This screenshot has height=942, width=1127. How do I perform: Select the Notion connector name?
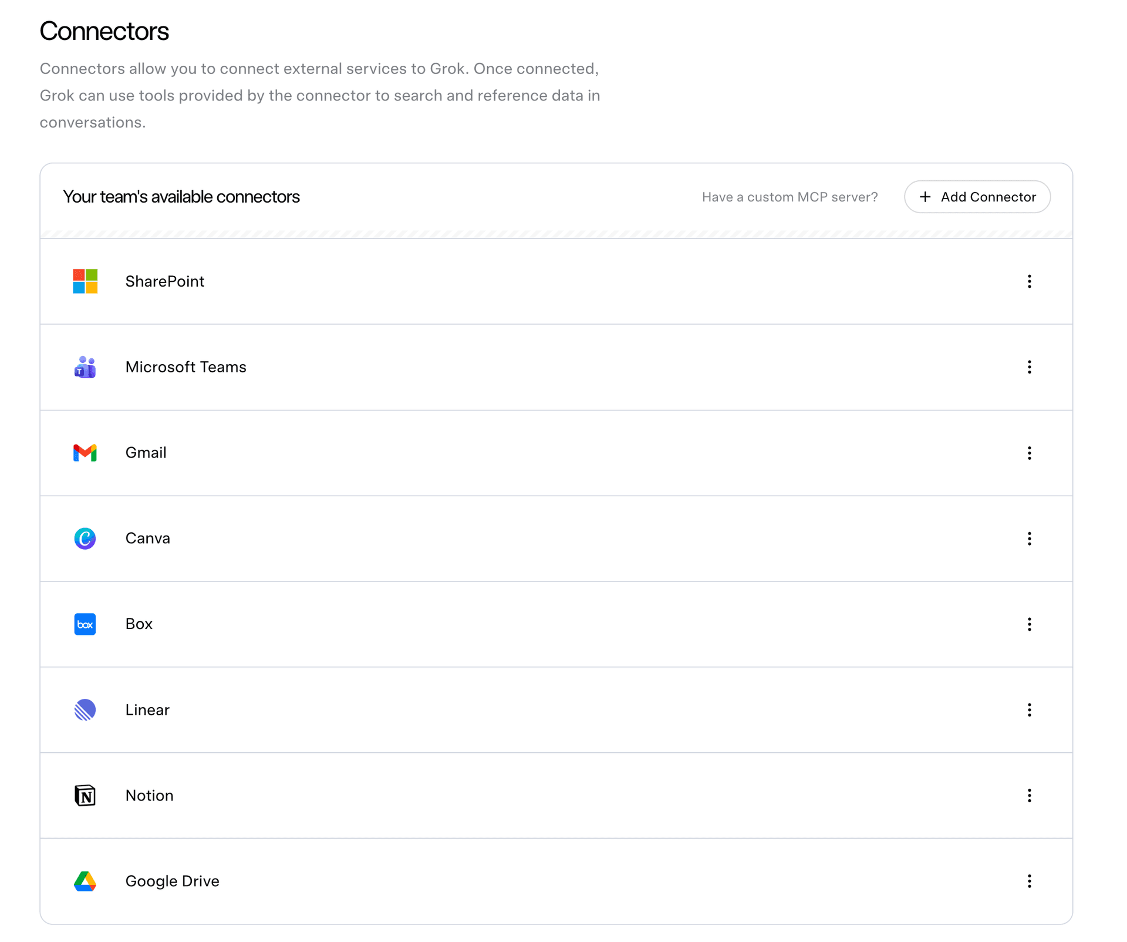(x=150, y=795)
